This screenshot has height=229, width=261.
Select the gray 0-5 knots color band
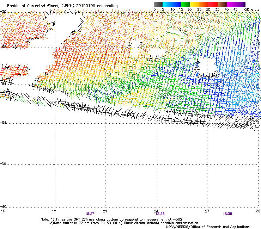pos(158,4)
